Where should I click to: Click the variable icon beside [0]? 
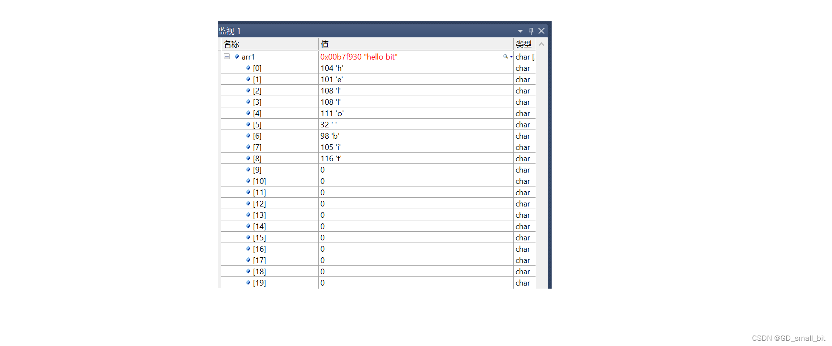click(248, 68)
